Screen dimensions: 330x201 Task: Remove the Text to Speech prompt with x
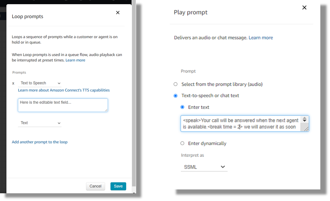(x=14, y=83)
